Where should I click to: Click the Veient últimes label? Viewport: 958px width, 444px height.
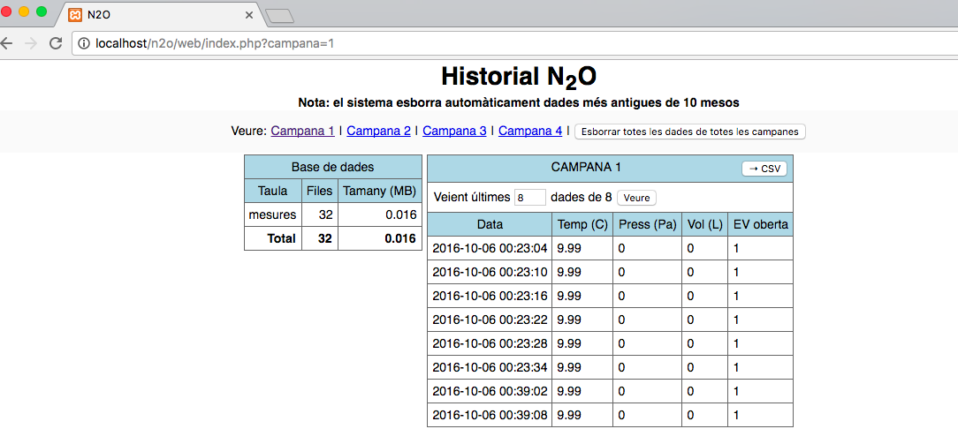[471, 198]
